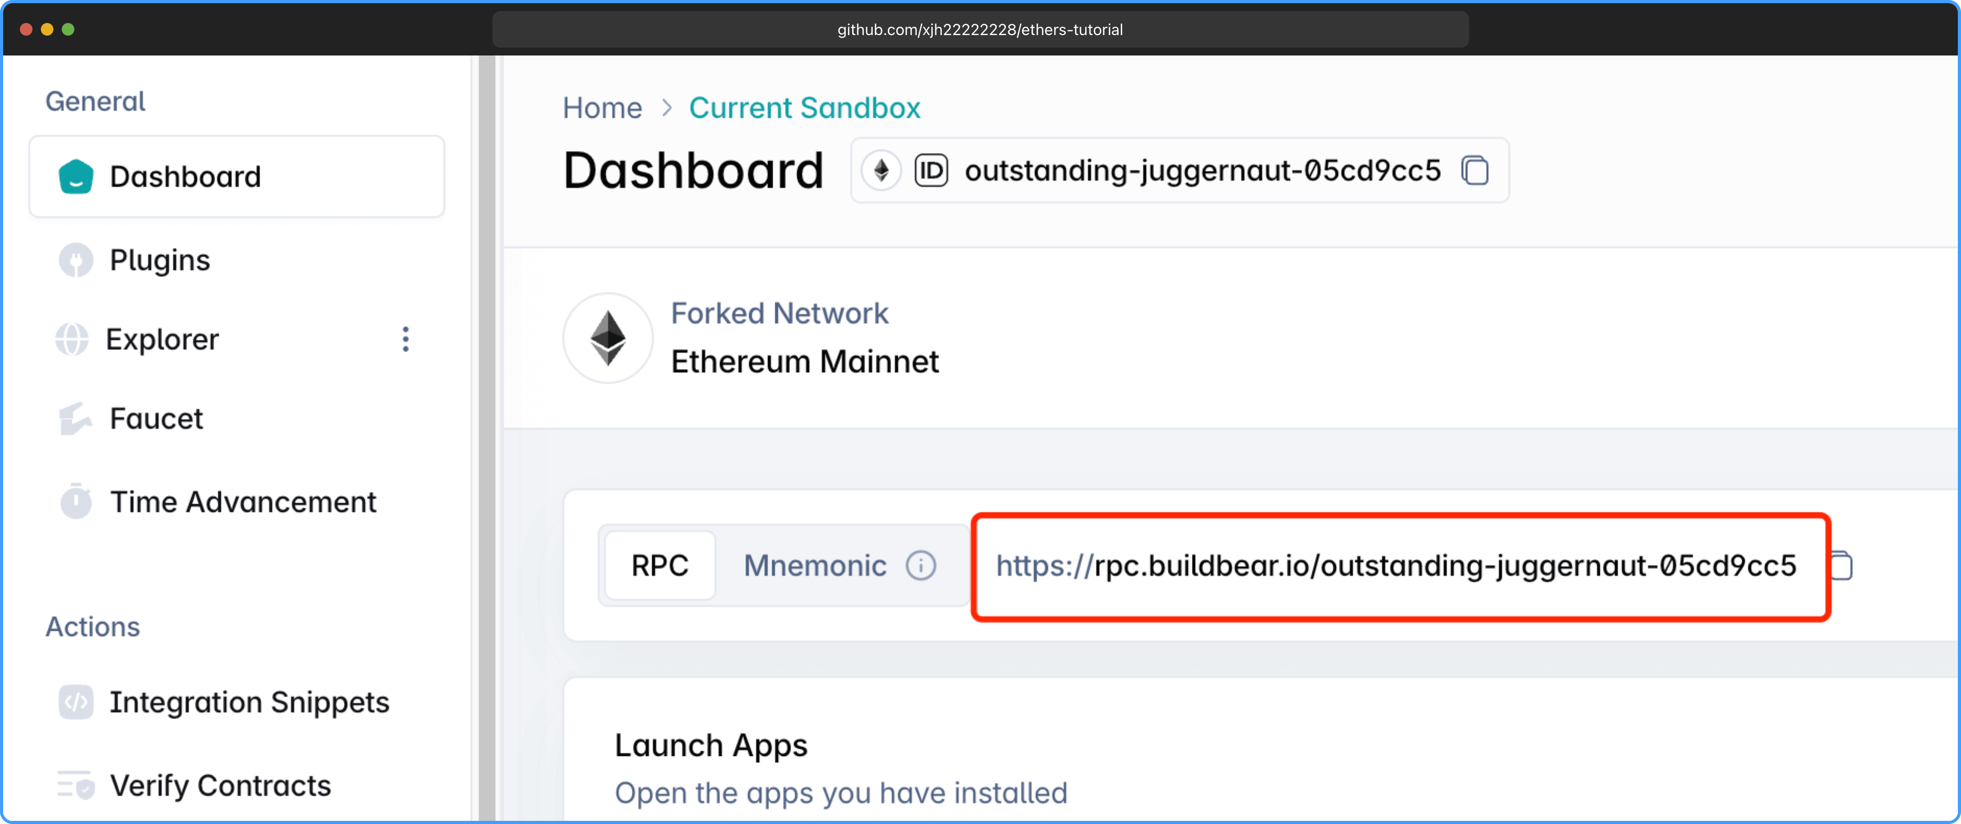Select the RPC tab

pos(660,566)
